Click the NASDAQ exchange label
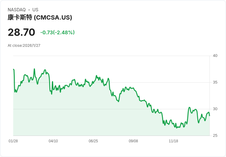The image size is (226, 157). 17,10
